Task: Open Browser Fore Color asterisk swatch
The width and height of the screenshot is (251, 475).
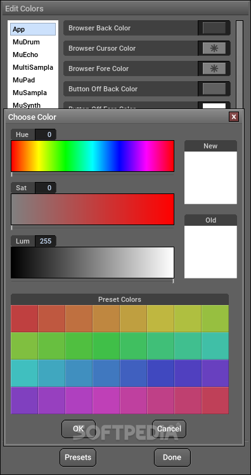Action: [x=214, y=68]
